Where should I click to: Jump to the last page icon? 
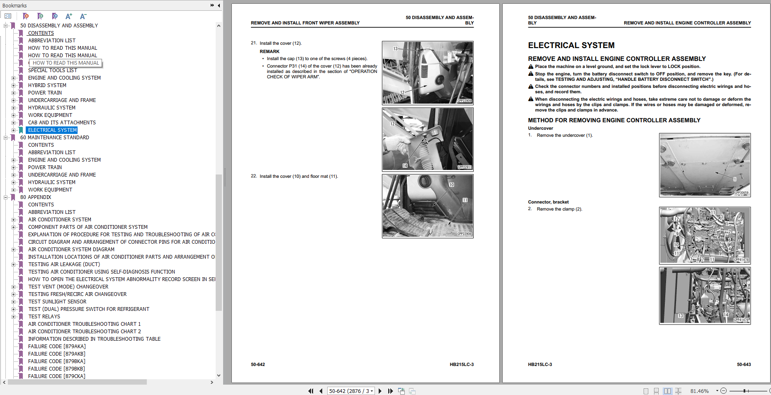pos(390,391)
